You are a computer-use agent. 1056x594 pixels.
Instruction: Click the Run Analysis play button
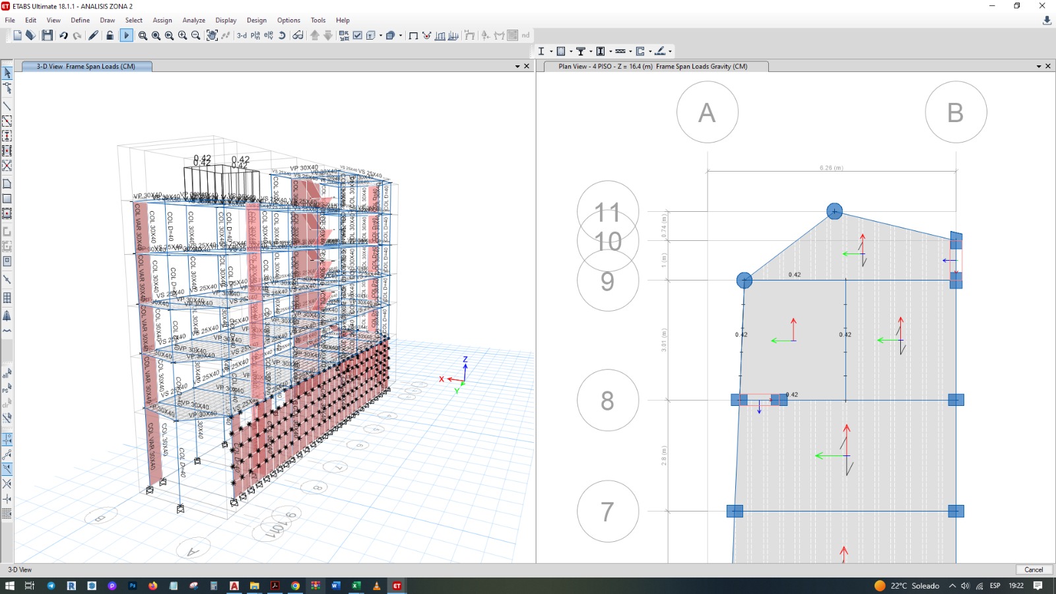(126, 36)
